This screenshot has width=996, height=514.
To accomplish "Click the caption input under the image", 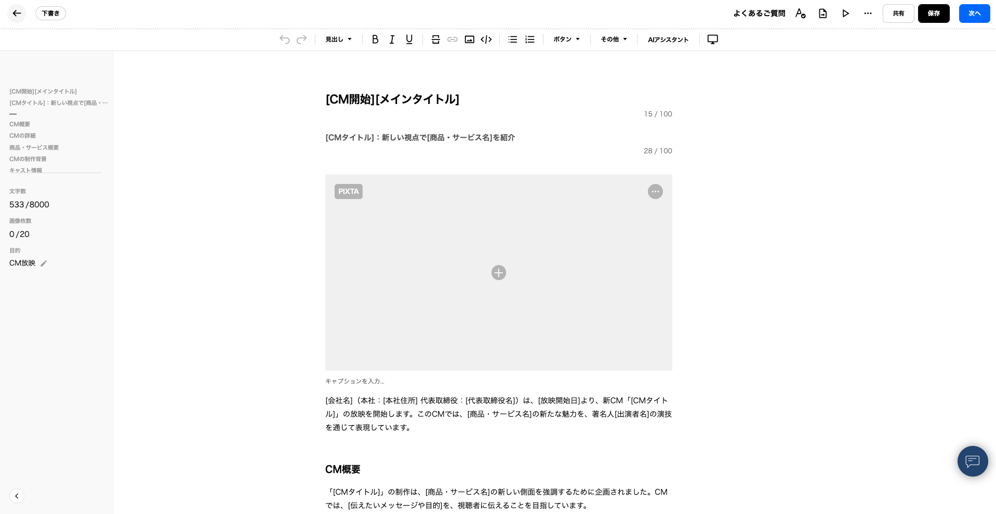I will click(355, 381).
